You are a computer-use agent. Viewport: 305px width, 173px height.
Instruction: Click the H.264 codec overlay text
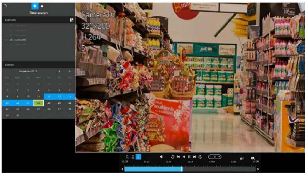coord(91,37)
